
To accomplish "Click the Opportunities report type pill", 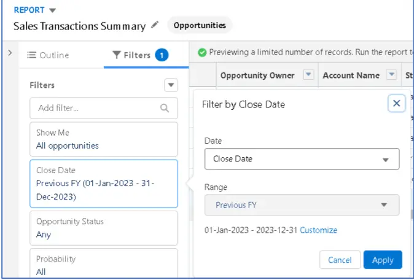I will [x=200, y=26].
